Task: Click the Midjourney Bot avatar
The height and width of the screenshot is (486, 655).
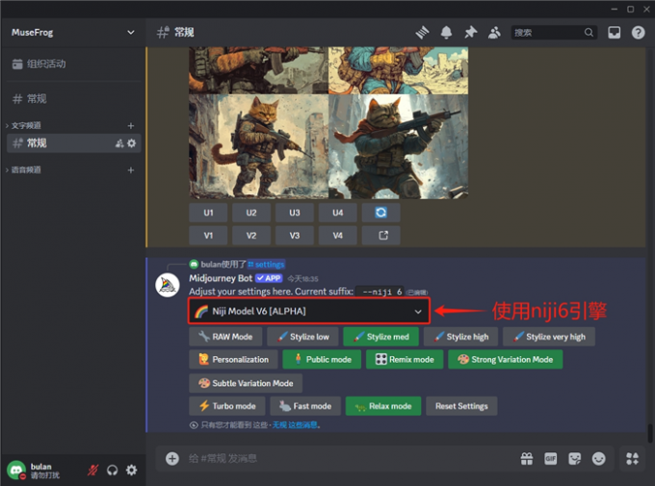Action: pyautogui.click(x=168, y=286)
